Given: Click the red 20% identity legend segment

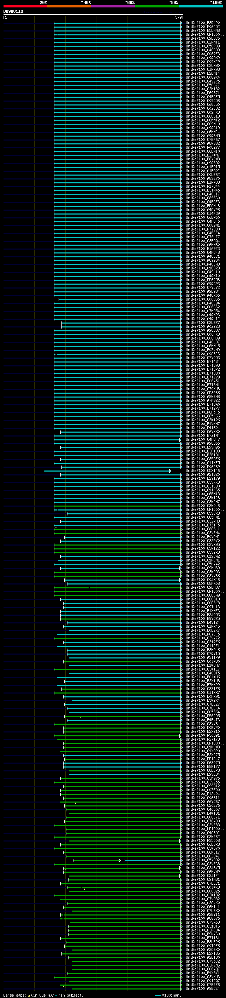Looking at the screenshot, I should point(25,6).
